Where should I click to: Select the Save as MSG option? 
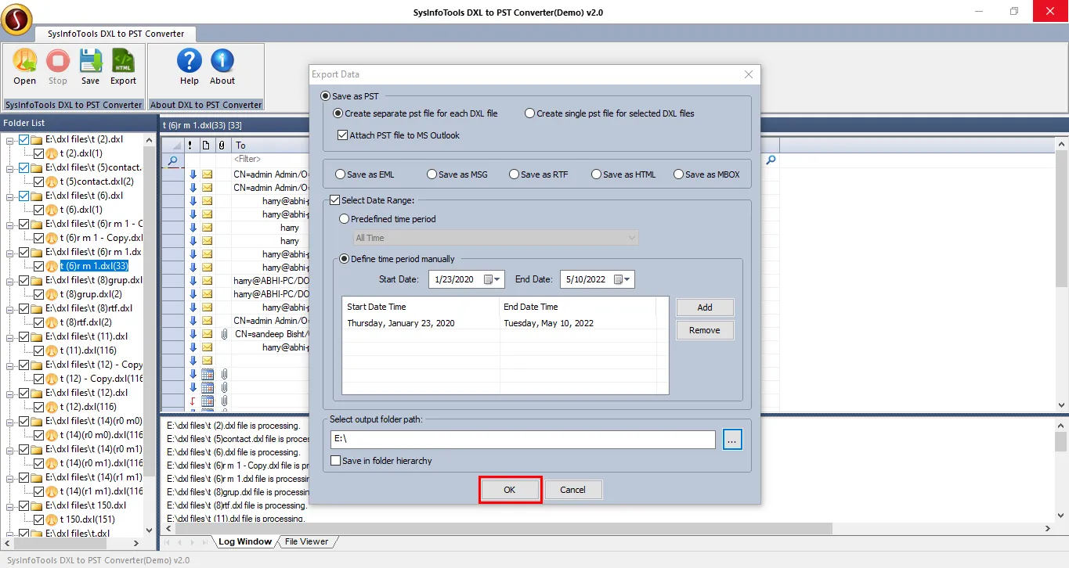point(432,174)
